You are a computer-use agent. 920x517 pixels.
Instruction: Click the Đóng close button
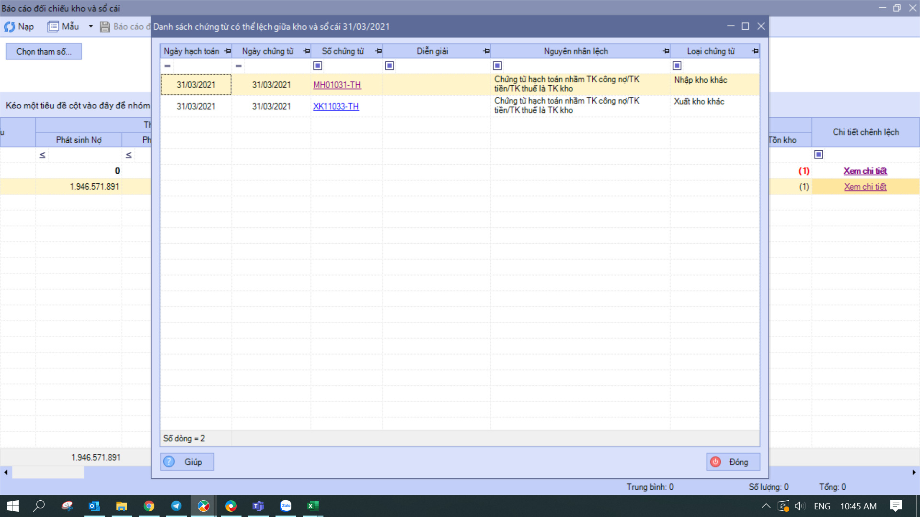(x=733, y=462)
